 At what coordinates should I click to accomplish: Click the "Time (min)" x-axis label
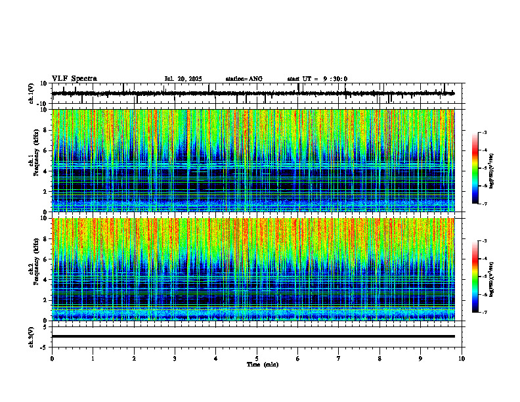pyautogui.click(x=263, y=365)
